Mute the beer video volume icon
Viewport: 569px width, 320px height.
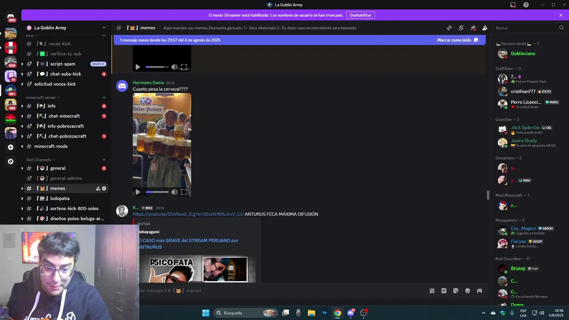click(x=174, y=192)
